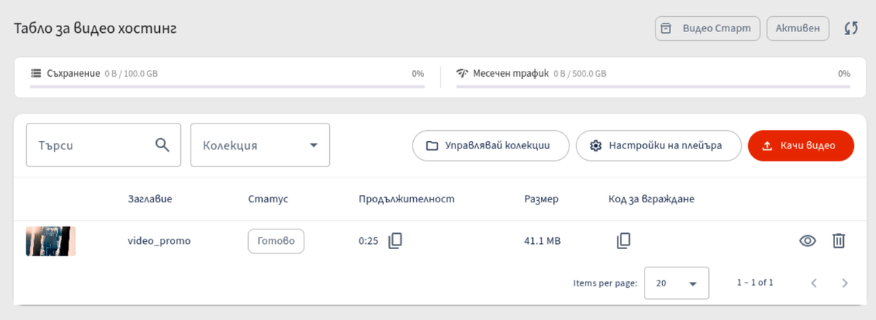Delete video_promo using the trash icon
Viewport: 876px width, 320px height.
[x=839, y=240]
